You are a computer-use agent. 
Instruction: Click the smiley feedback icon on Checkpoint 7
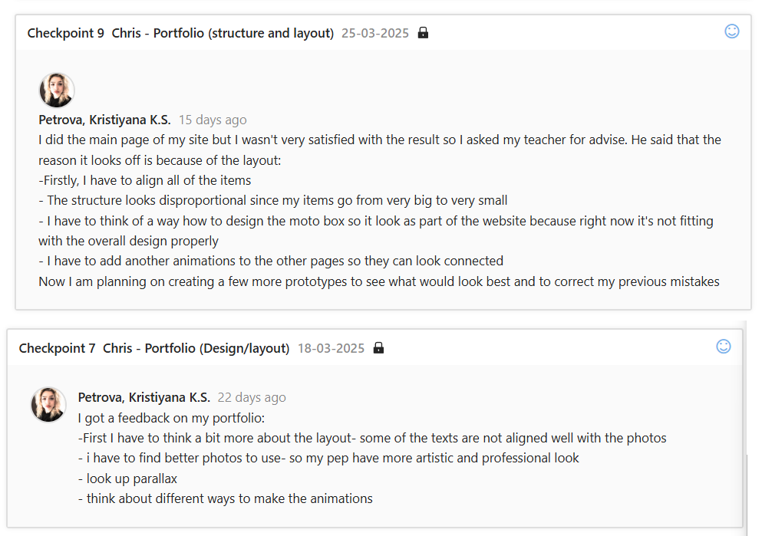(x=723, y=347)
